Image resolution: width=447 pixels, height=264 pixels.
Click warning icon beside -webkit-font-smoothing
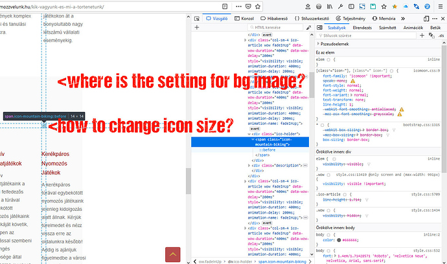[x=402, y=109]
